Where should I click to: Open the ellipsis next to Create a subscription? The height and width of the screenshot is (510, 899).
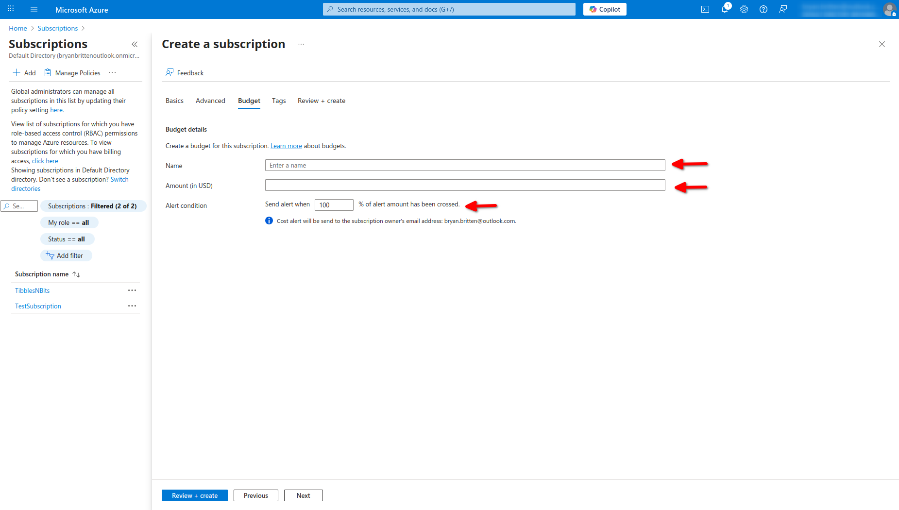coord(301,44)
